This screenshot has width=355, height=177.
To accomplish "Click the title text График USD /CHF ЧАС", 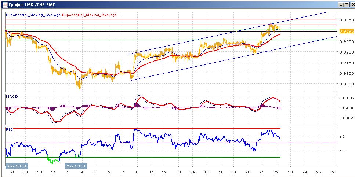I will pos(32,4).
